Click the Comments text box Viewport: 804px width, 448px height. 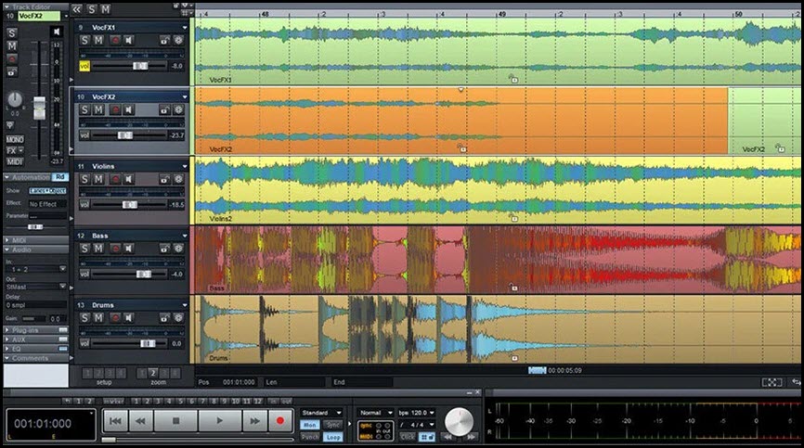click(36, 376)
